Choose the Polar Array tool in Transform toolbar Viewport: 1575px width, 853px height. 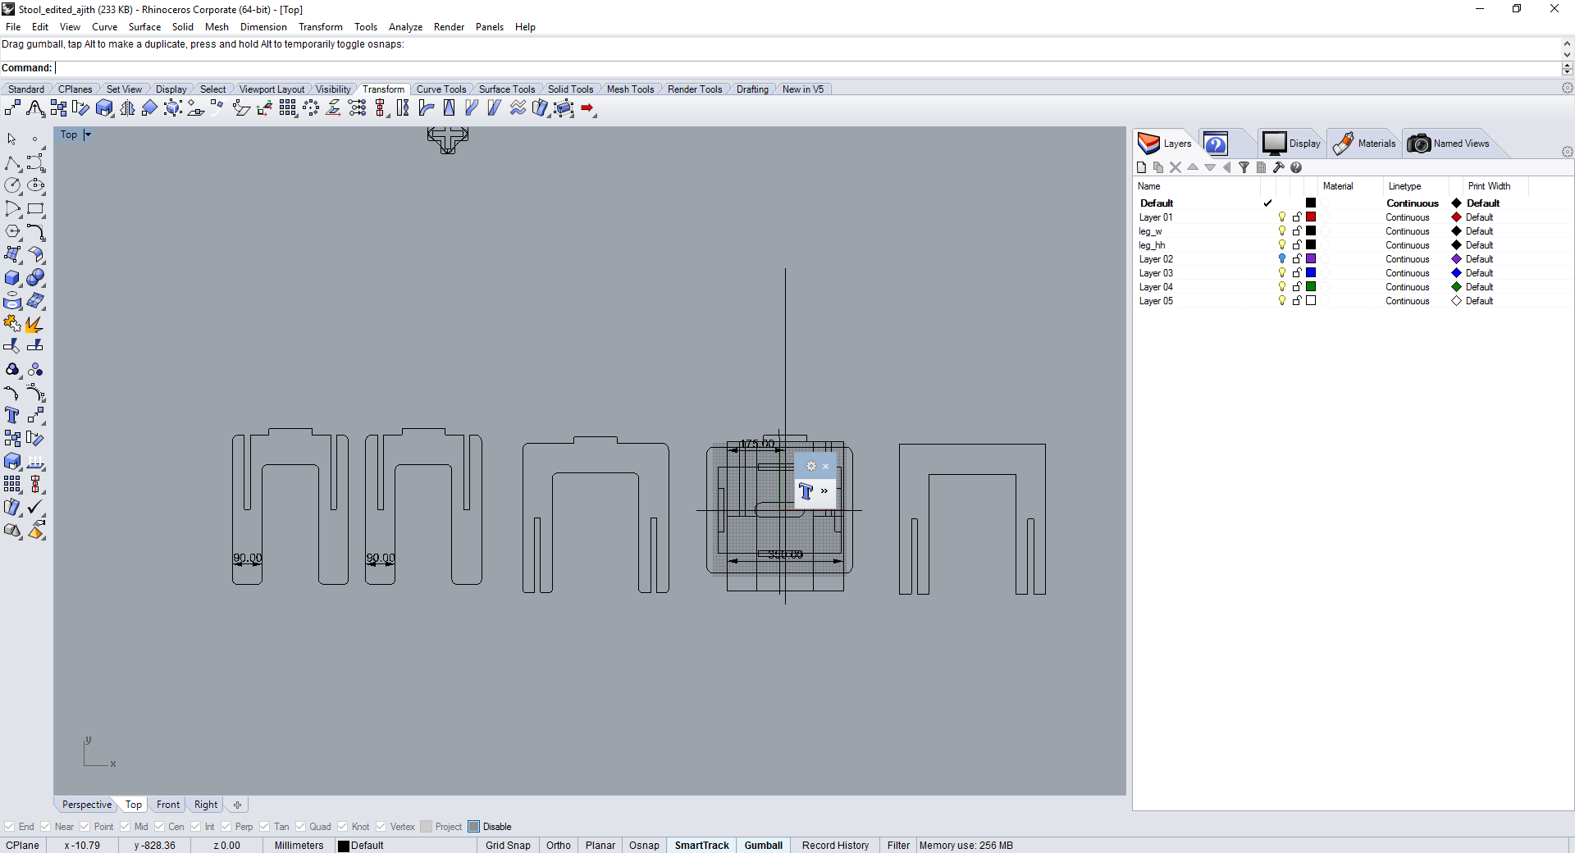click(x=311, y=108)
